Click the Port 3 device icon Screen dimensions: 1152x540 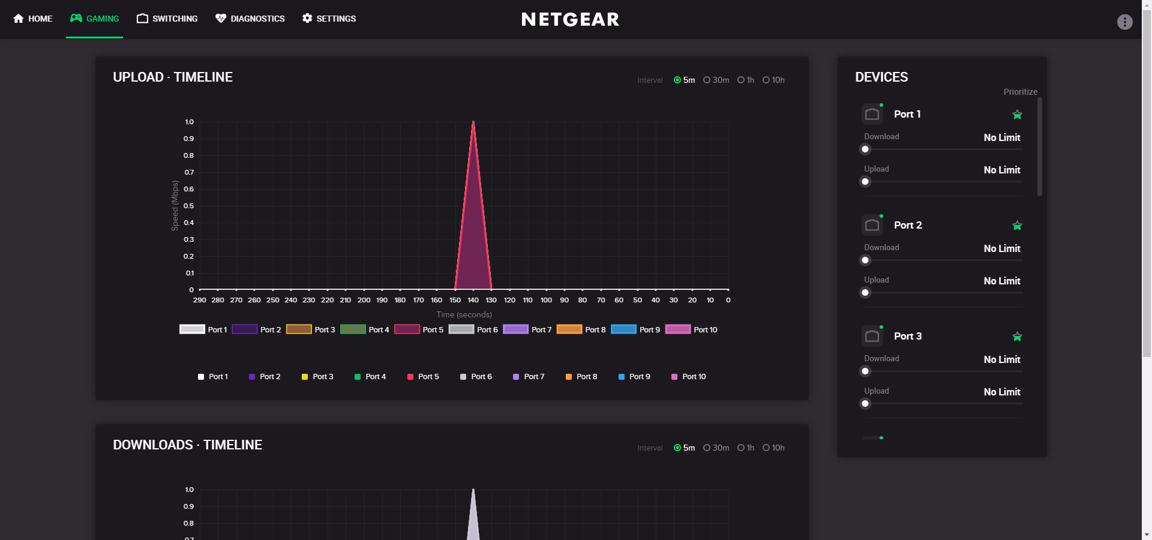tap(872, 336)
